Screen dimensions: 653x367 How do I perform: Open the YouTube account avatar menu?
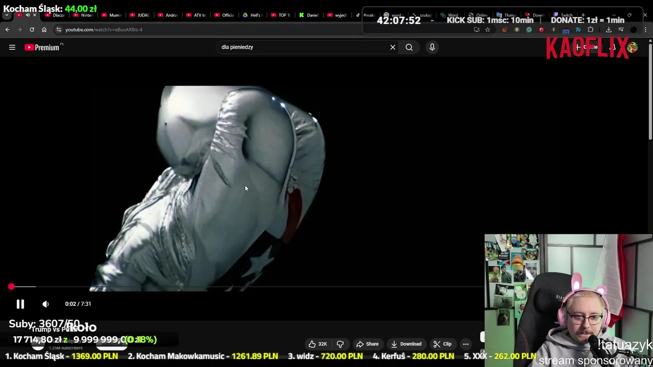click(x=633, y=47)
